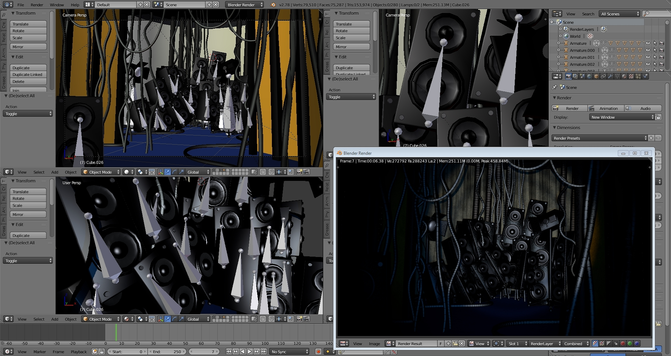Open the Help menu
This screenshot has width=671, height=356.
tap(75, 5)
